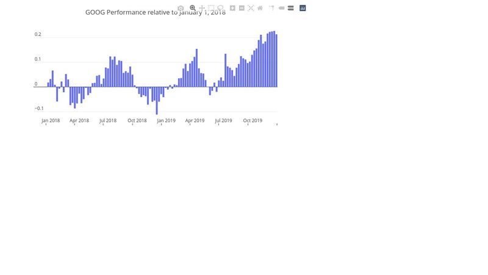
Task: Open the Plotly logo link
Action: [303, 8]
